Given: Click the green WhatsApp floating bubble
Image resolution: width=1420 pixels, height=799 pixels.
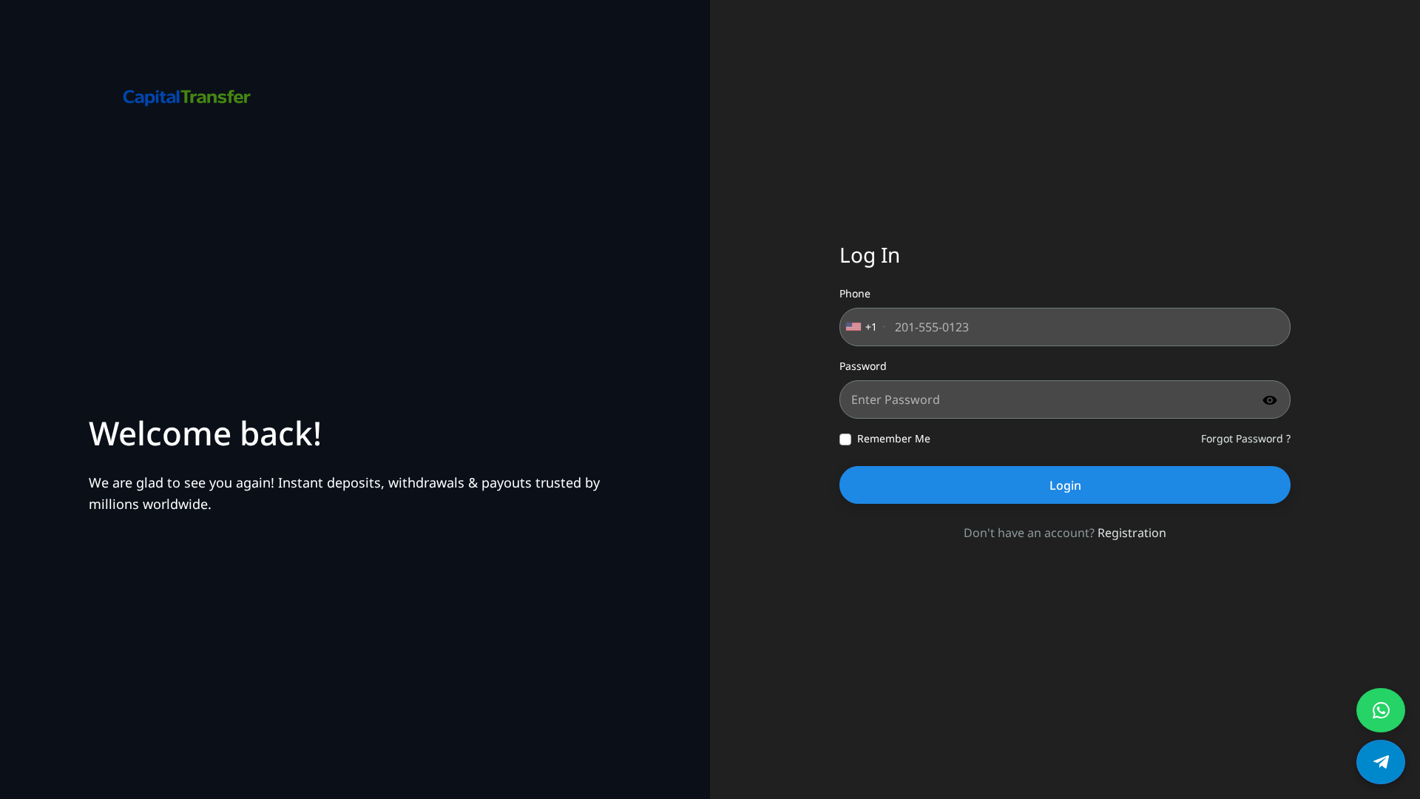Looking at the screenshot, I should pos(1380,709).
